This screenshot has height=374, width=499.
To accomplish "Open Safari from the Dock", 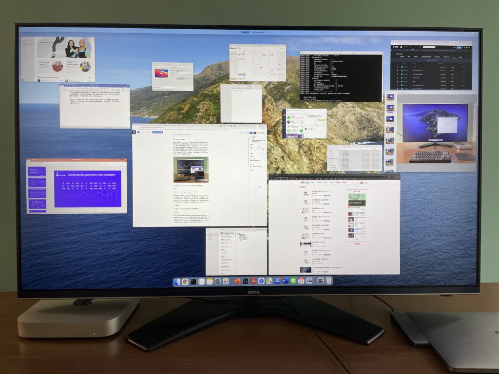I will [261, 281].
